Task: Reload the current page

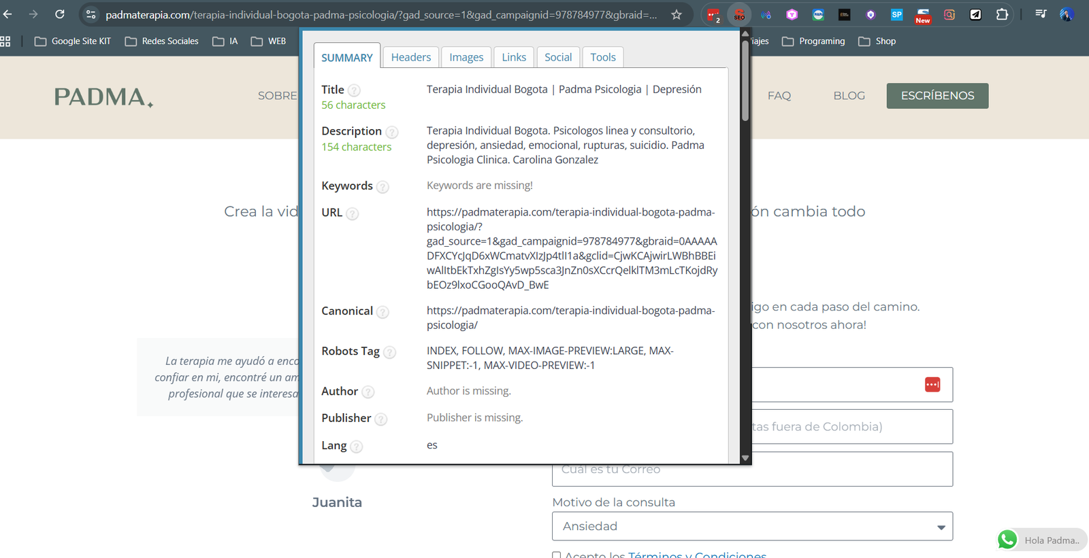Action: 60,14
